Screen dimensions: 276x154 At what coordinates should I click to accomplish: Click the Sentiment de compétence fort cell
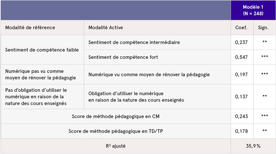157,57
